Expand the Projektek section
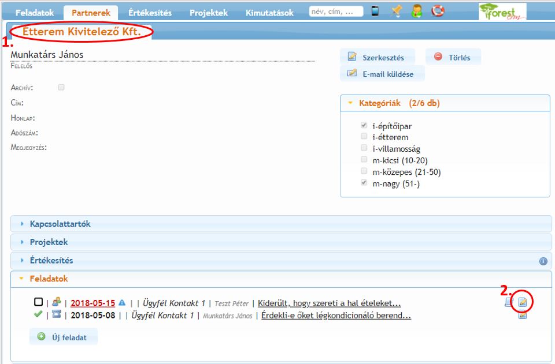Viewport: 555px width, 364px height. [x=49, y=242]
